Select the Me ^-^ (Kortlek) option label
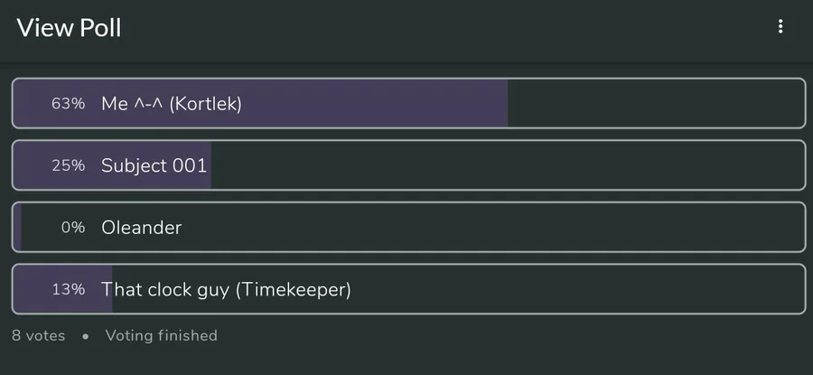 (171, 104)
